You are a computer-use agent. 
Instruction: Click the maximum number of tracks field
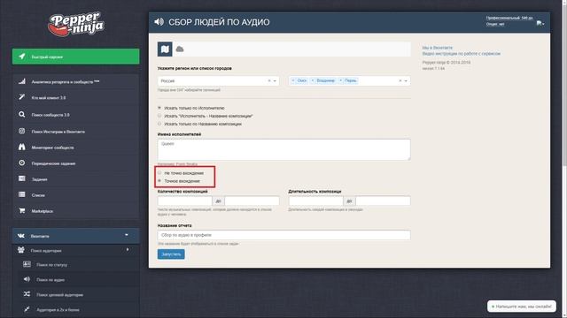pyautogui.click(x=252, y=201)
